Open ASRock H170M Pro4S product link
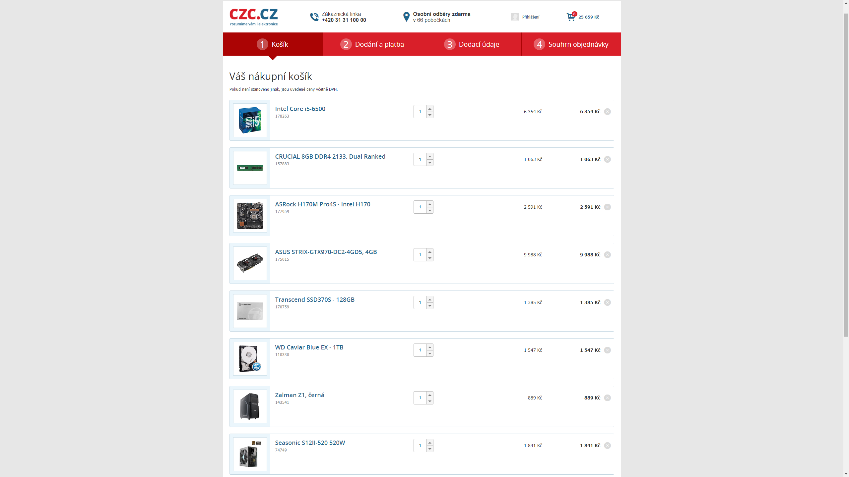849x477 pixels. 323,204
